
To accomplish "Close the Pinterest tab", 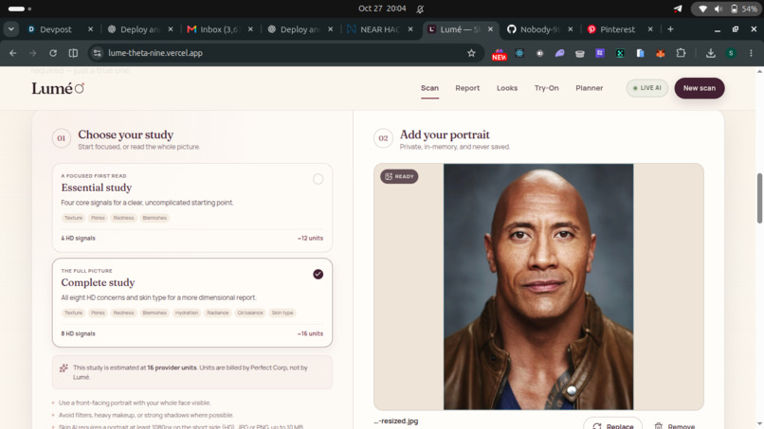I will click(650, 29).
